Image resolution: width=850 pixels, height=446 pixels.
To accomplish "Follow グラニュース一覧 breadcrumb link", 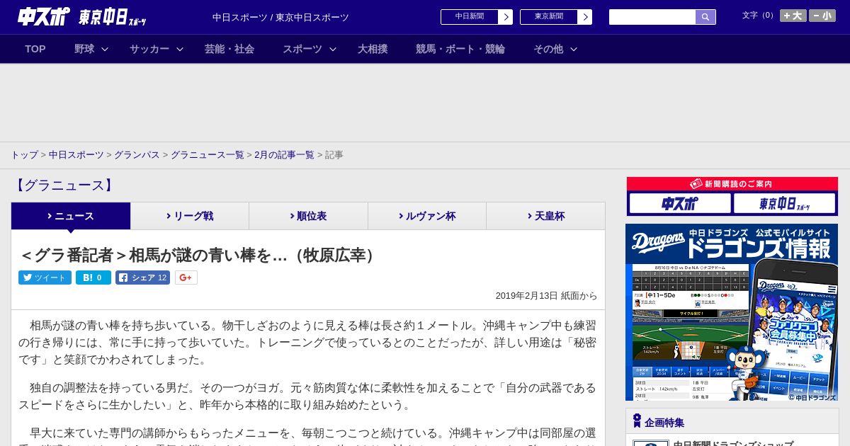I will 208,154.
